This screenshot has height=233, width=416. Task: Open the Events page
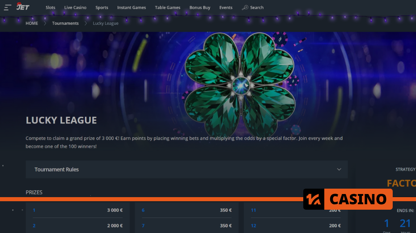pos(226,8)
